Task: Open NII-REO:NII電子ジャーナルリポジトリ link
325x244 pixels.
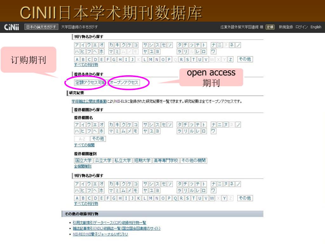Action: pos(100,234)
